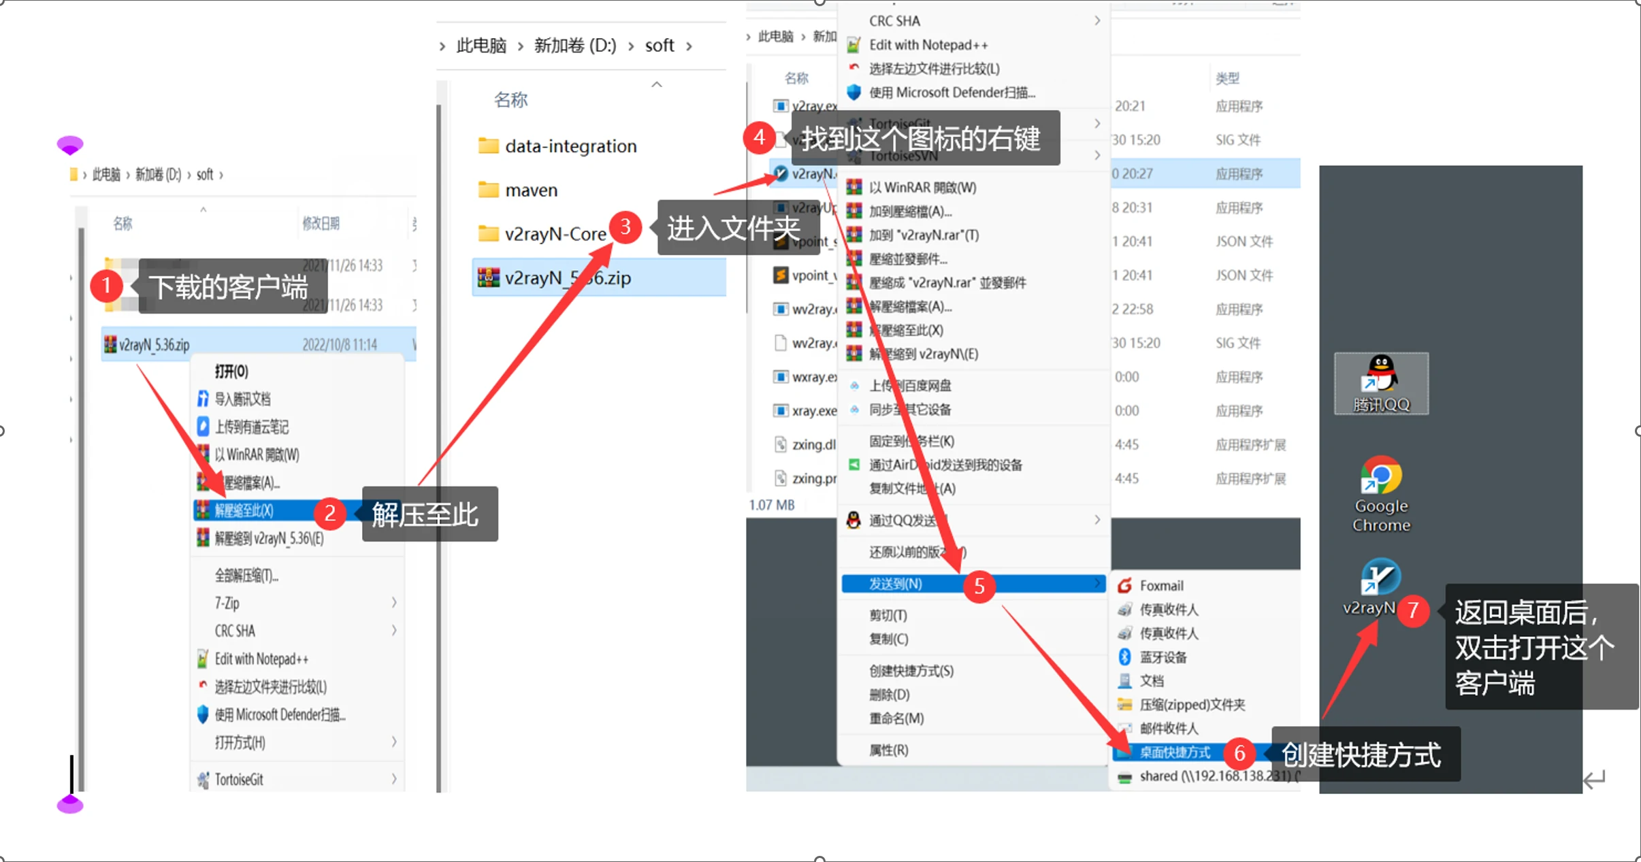Expand the 通过QQ发送 submenu arrow
Viewport: 1641px width, 862px height.
1097,520
